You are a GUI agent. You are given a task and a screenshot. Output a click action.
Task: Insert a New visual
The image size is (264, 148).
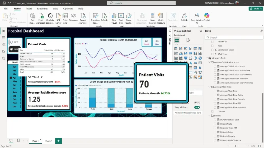click(x=114, y=18)
